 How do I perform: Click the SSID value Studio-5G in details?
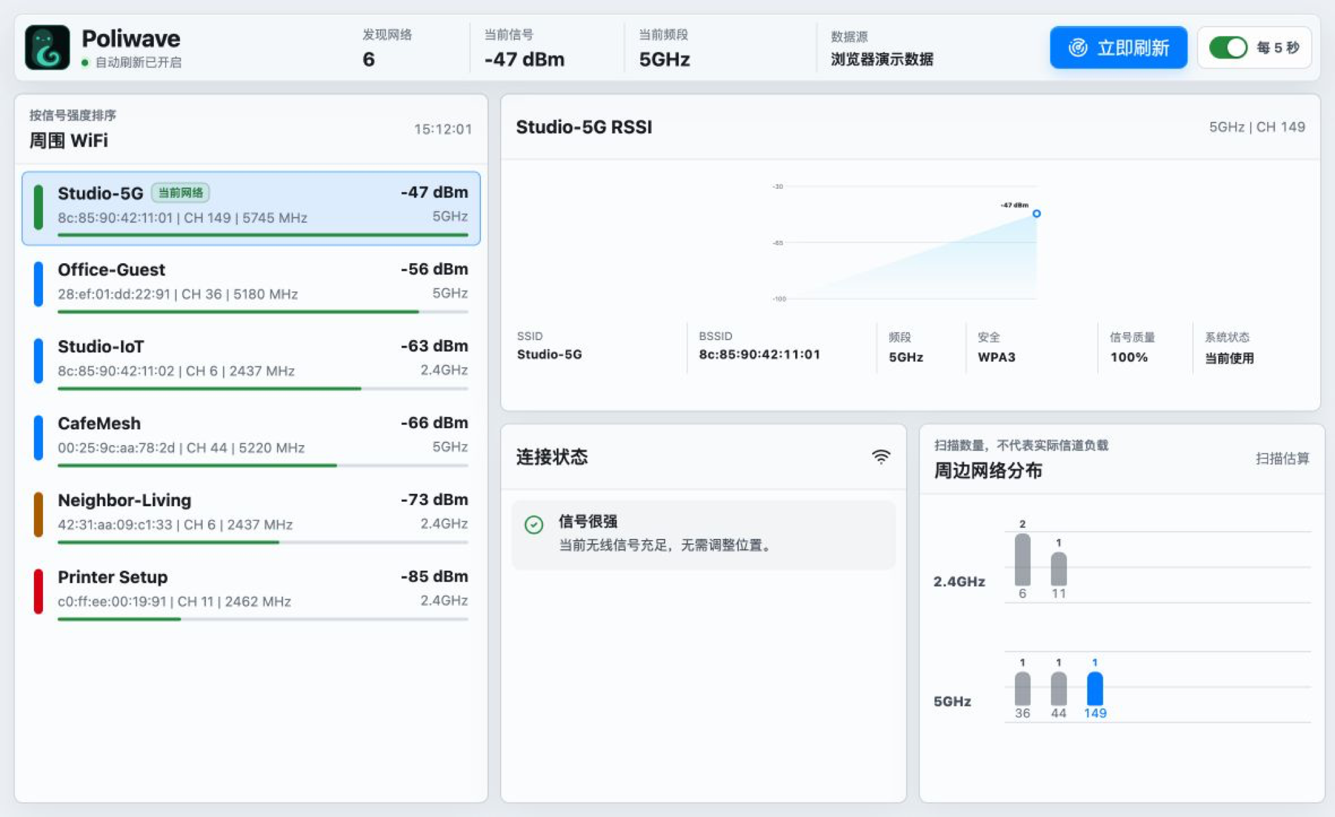pos(550,354)
